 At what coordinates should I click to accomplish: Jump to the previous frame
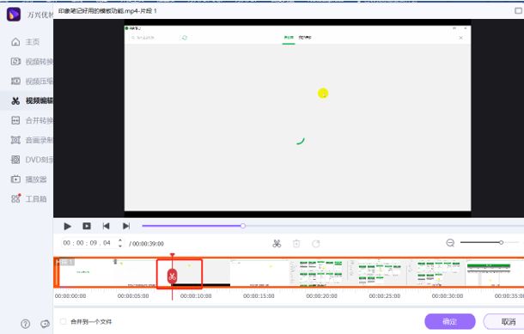[x=106, y=227]
